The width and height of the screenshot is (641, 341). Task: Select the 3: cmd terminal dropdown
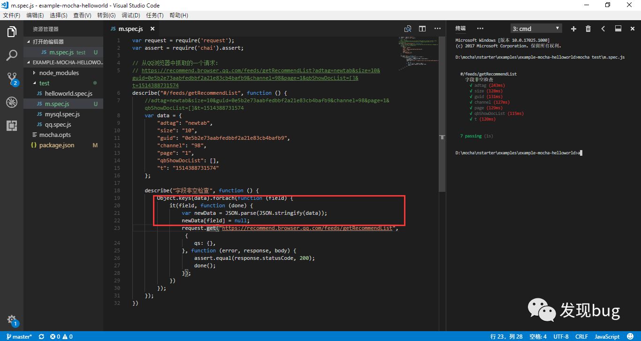coord(536,29)
